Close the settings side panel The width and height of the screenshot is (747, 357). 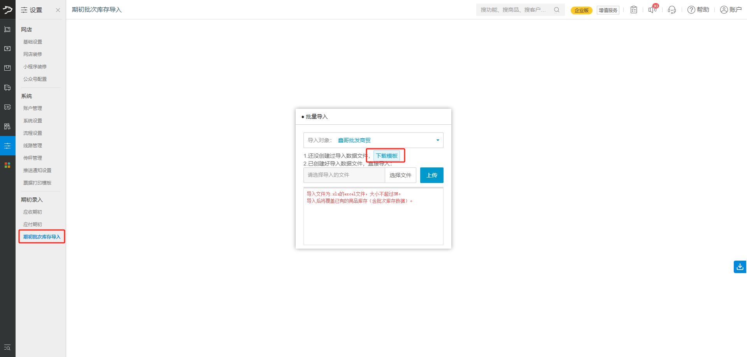[58, 10]
